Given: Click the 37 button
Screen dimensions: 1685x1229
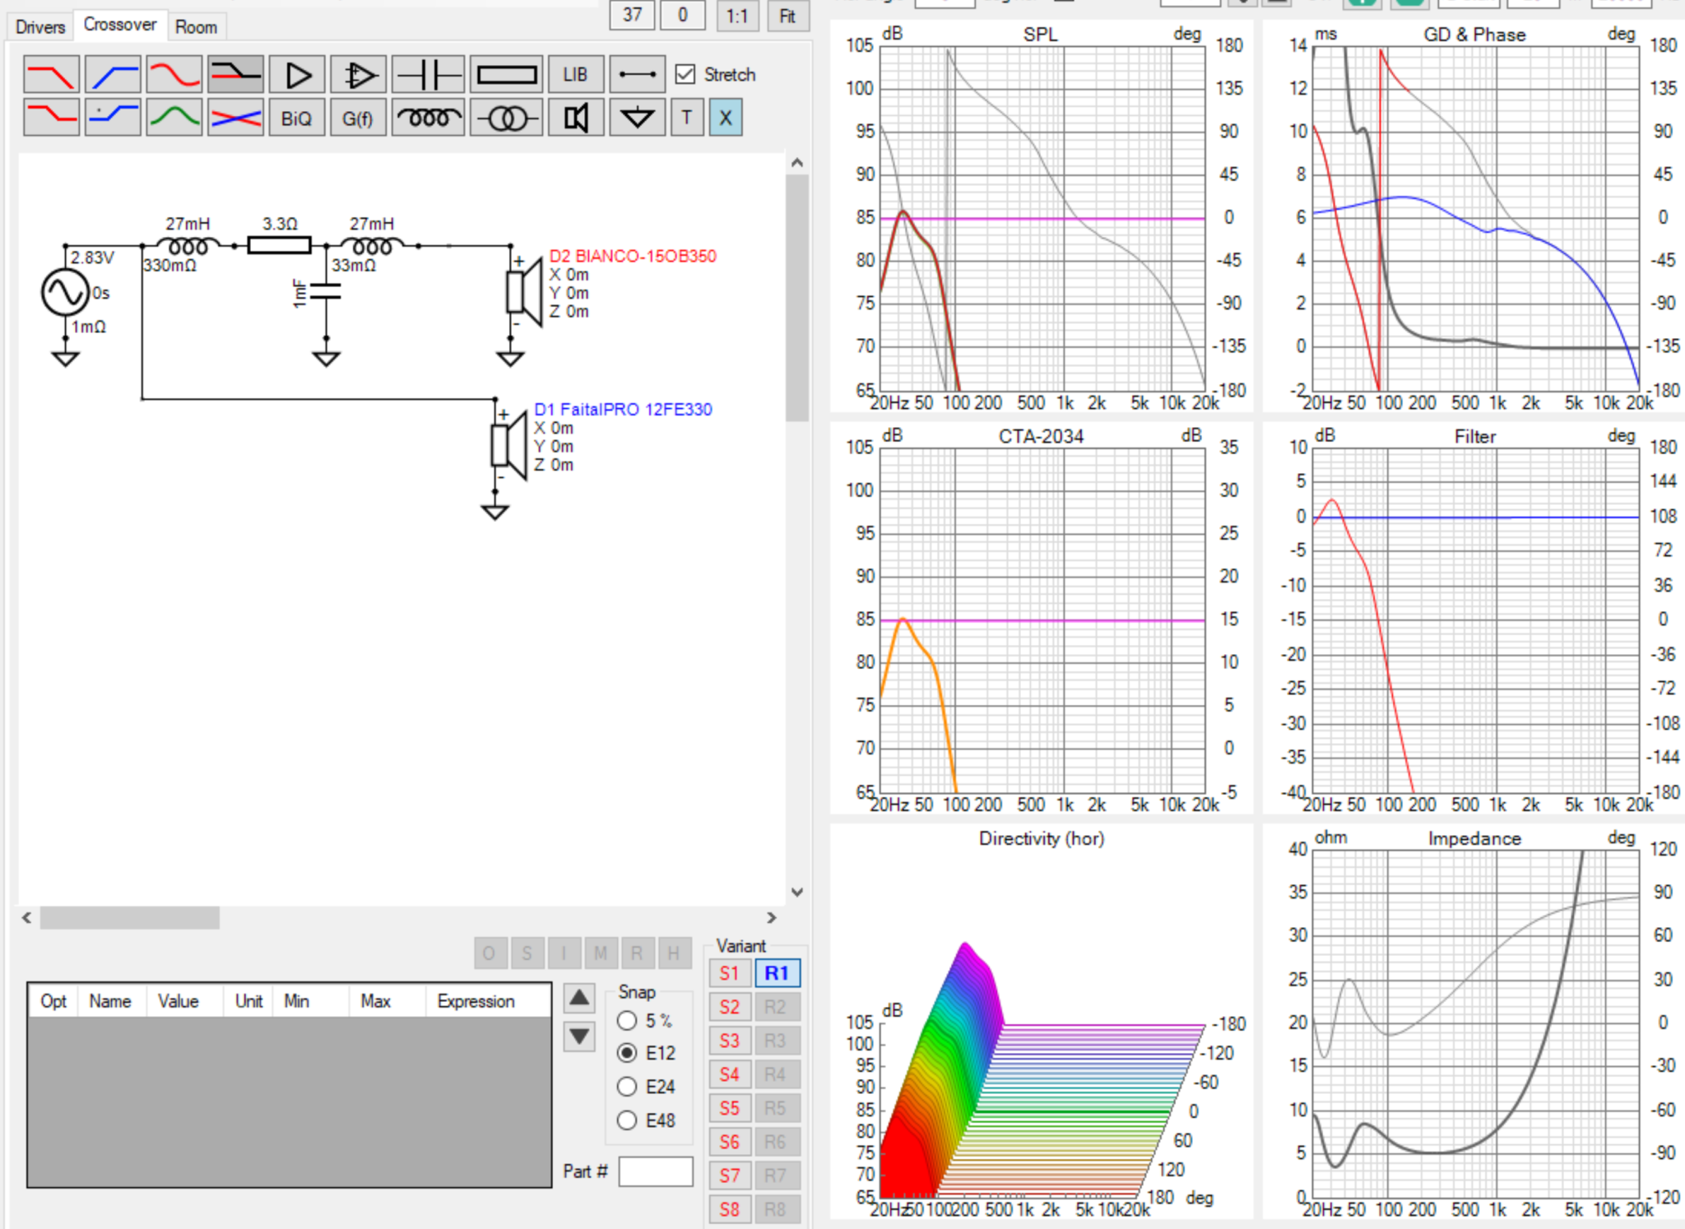Looking at the screenshot, I should pos(632,15).
